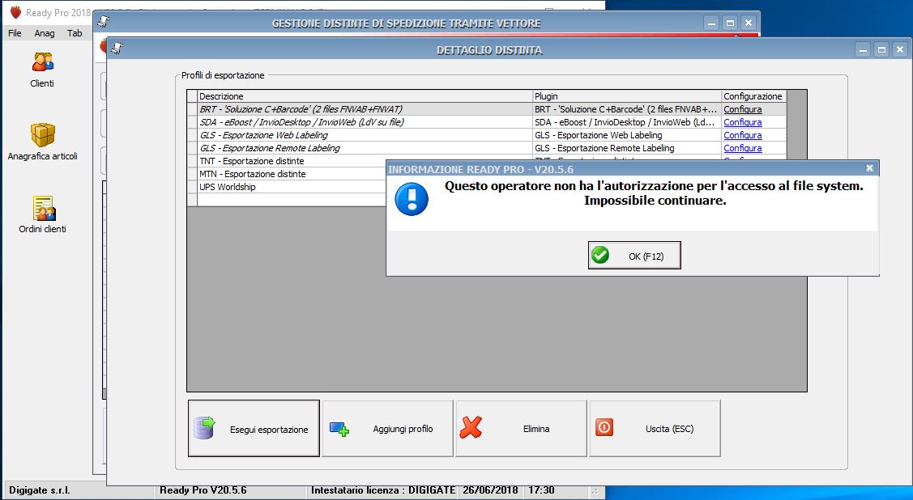The width and height of the screenshot is (913, 500).
Task: Select the BRT 'Soluzione C+Barcode' profile row
Action: (365, 109)
